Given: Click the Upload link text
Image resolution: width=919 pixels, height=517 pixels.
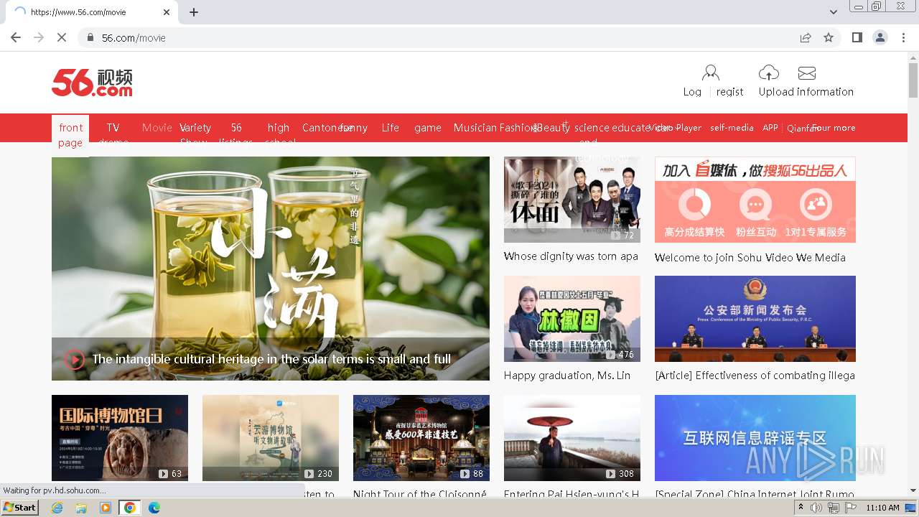Looking at the screenshot, I should point(776,92).
